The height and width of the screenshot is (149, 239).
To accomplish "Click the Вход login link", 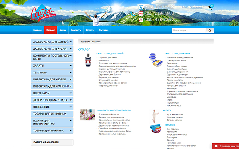I will tap(184, 7).
